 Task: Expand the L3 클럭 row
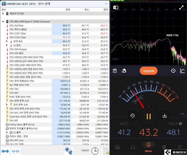(x=7, y=132)
